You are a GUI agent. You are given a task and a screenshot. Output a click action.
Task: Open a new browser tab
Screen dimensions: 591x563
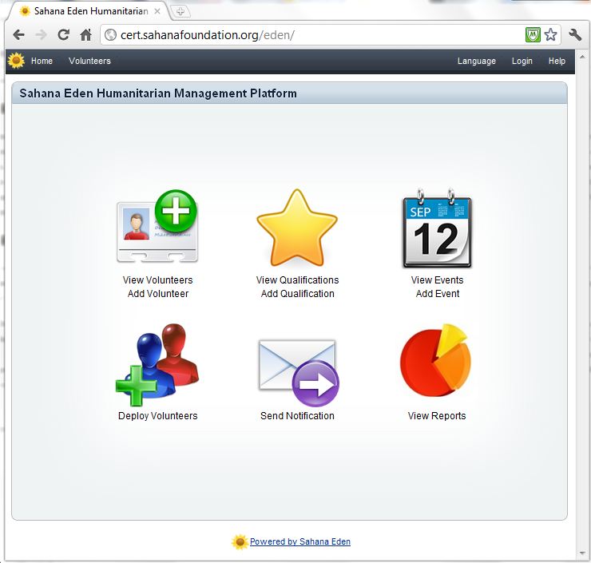(180, 11)
